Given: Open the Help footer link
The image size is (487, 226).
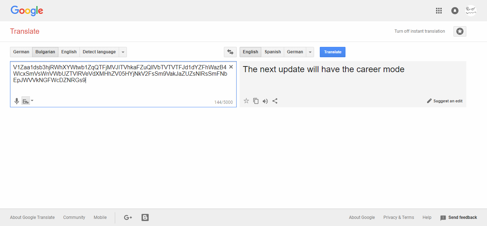Looking at the screenshot, I should coord(427,217).
